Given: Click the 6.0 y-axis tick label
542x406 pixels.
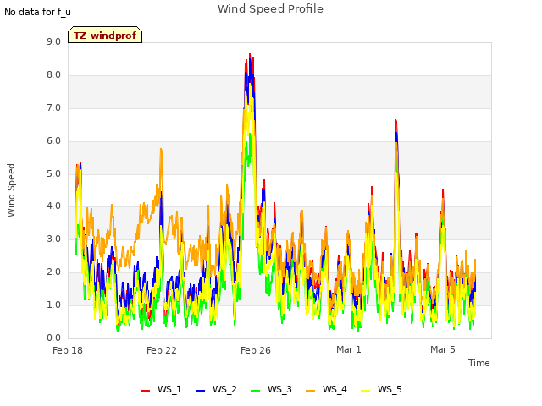Looking at the screenshot, I should click(53, 141).
